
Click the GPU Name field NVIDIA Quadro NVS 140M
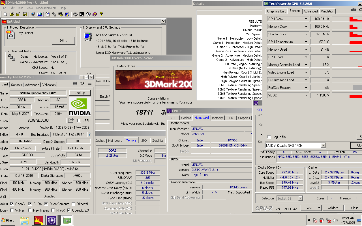tap(38, 93)
